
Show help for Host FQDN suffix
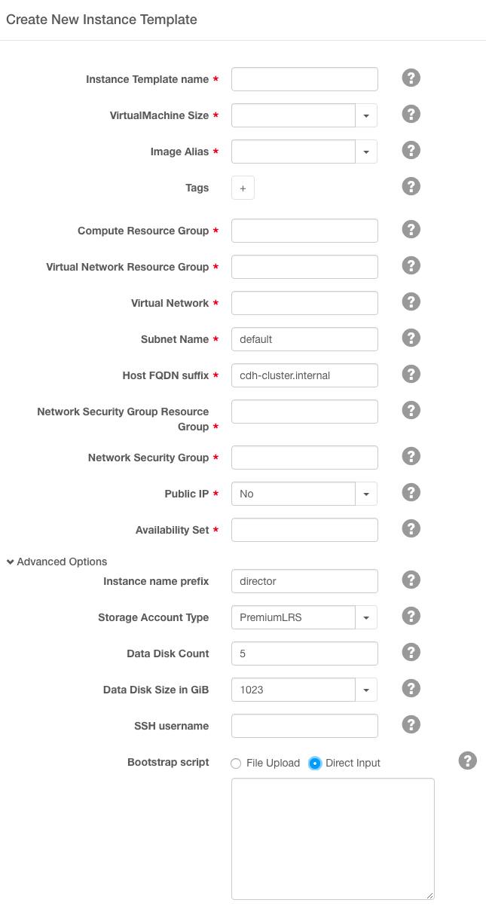pos(411,375)
